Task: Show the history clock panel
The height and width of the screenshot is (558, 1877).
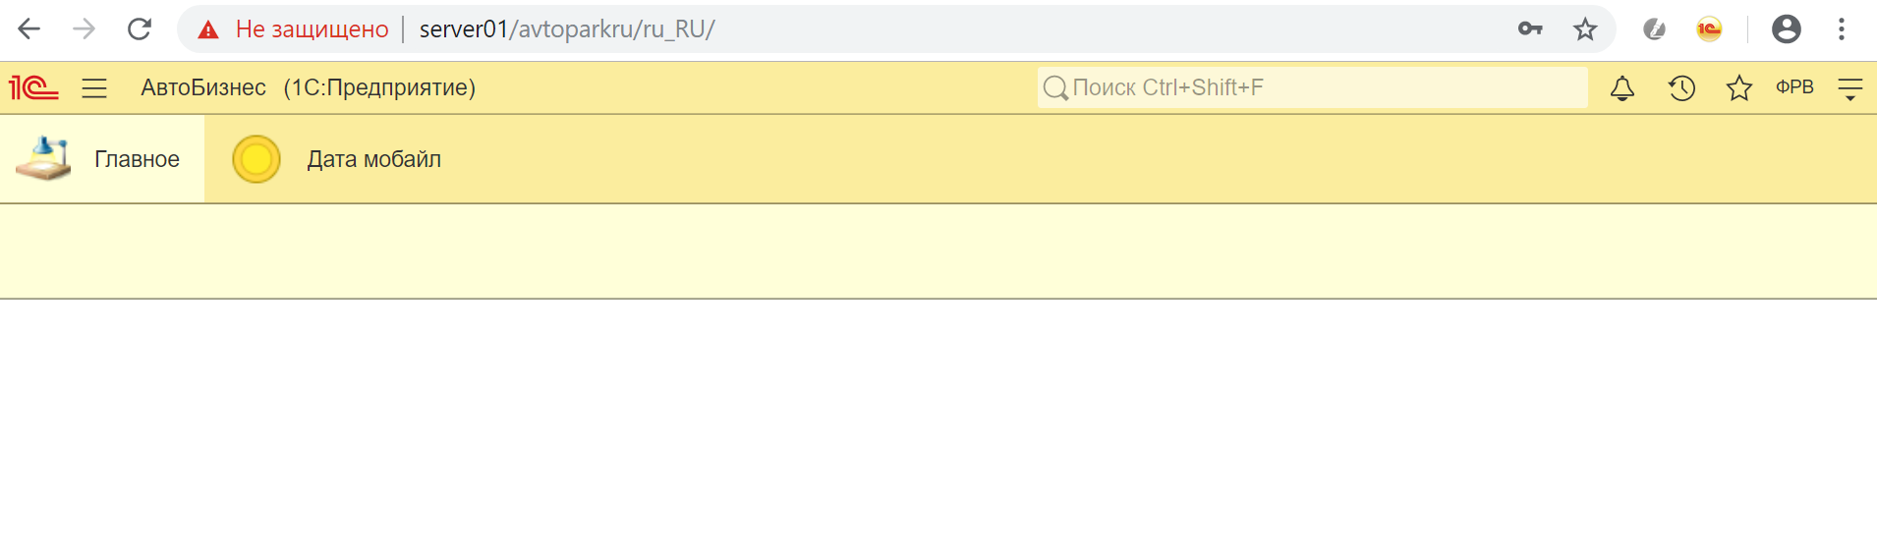Action: click(1681, 88)
